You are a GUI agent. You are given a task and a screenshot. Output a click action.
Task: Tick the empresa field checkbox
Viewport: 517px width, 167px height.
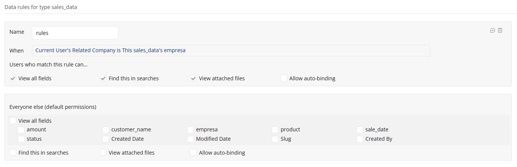tap(191, 129)
